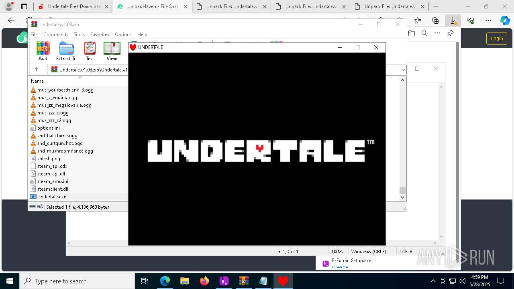Click the key icon in WinRAR status bar

point(40,207)
